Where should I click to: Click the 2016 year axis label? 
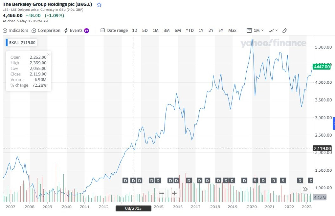coord(178,207)
